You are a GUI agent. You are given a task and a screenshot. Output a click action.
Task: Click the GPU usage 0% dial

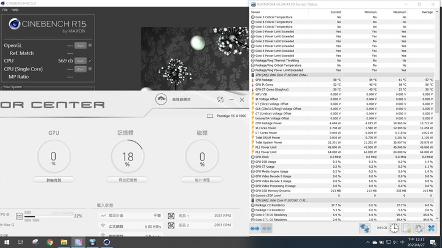point(53,157)
